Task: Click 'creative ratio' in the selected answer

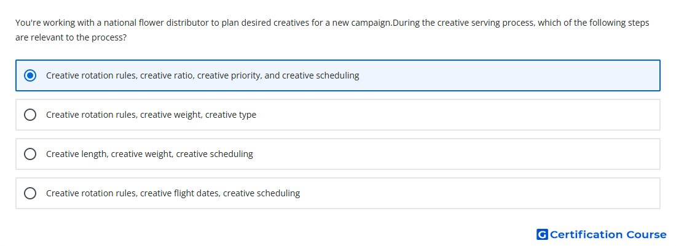Action: pyautogui.click(x=167, y=75)
